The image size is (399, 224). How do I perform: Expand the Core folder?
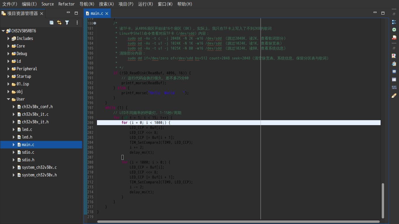pos(8,46)
